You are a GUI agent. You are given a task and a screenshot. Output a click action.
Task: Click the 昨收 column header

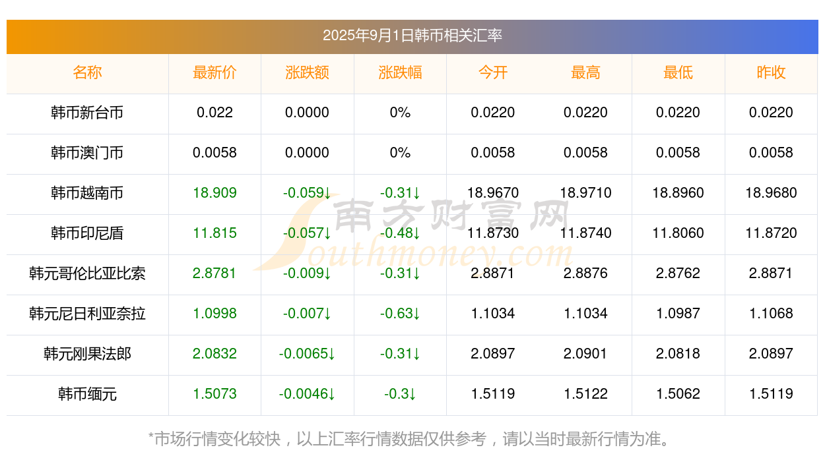click(x=771, y=72)
